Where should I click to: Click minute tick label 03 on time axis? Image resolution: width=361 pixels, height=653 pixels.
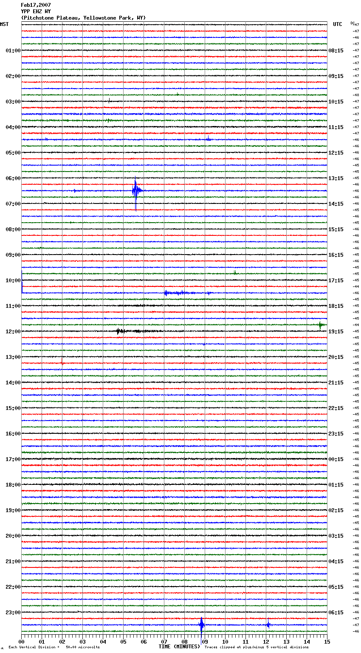coord(83,642)
